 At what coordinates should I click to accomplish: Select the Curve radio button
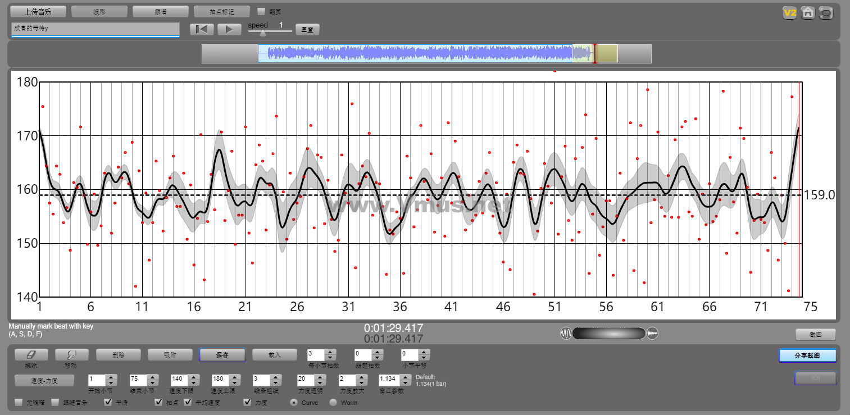tap(294, 403)
